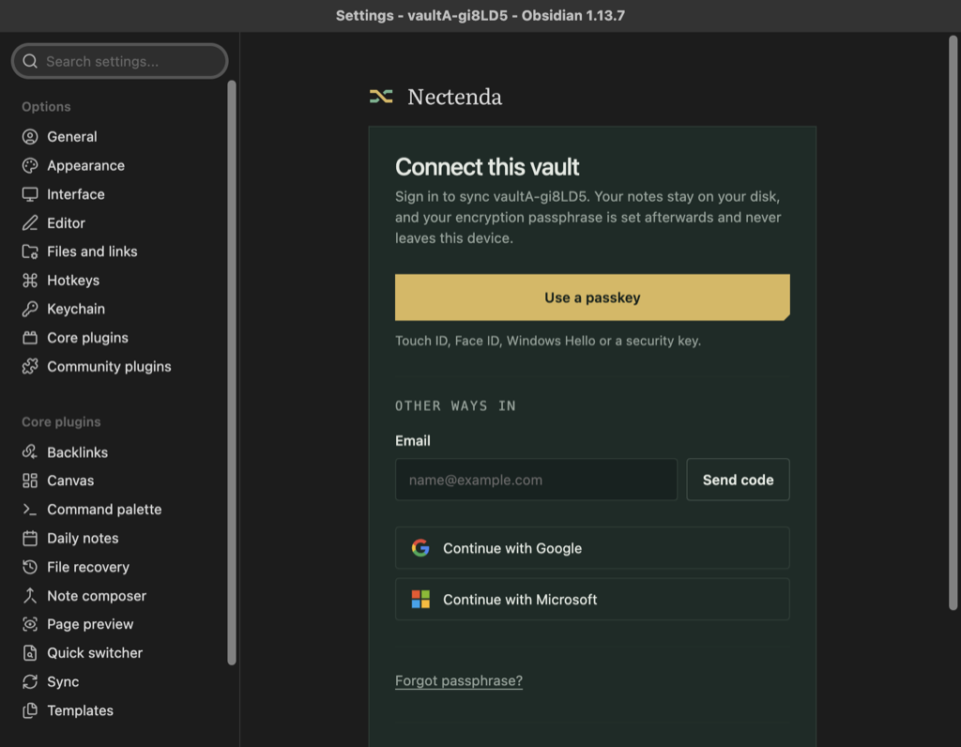
Task: Click the Backlinks link icon
Action: [30, 452]
